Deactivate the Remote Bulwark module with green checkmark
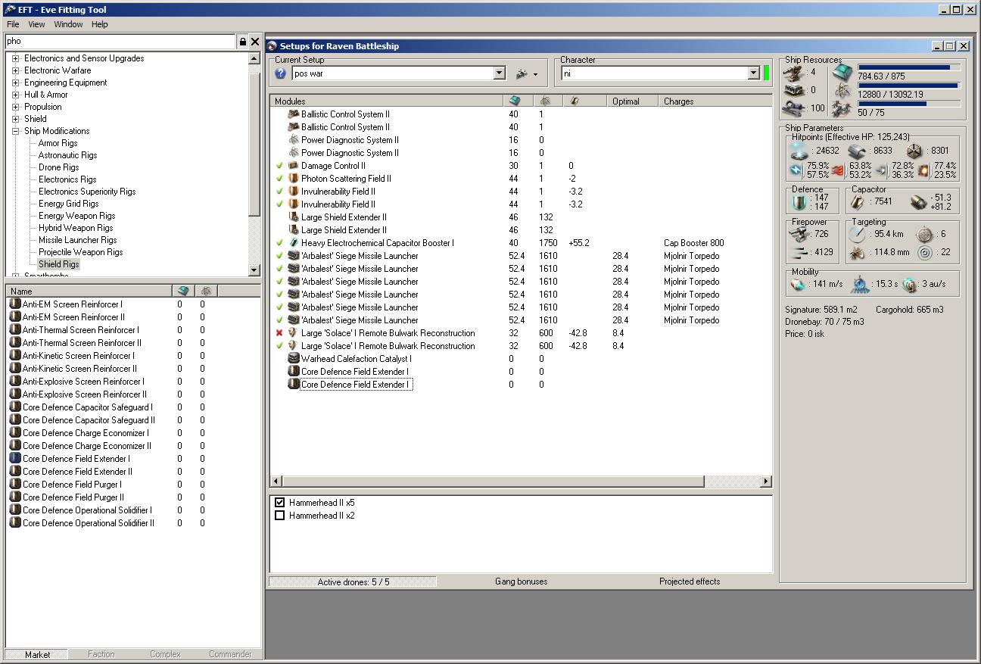The image size is (981, 664). click(x=279, y=346)
